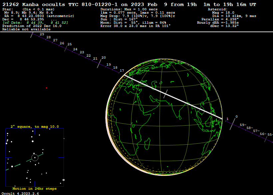Viewport: 273px width, 195px height.
Task: Click the 'Occult 4.2023.2.6' version text
Action: [x=20, y=193]
